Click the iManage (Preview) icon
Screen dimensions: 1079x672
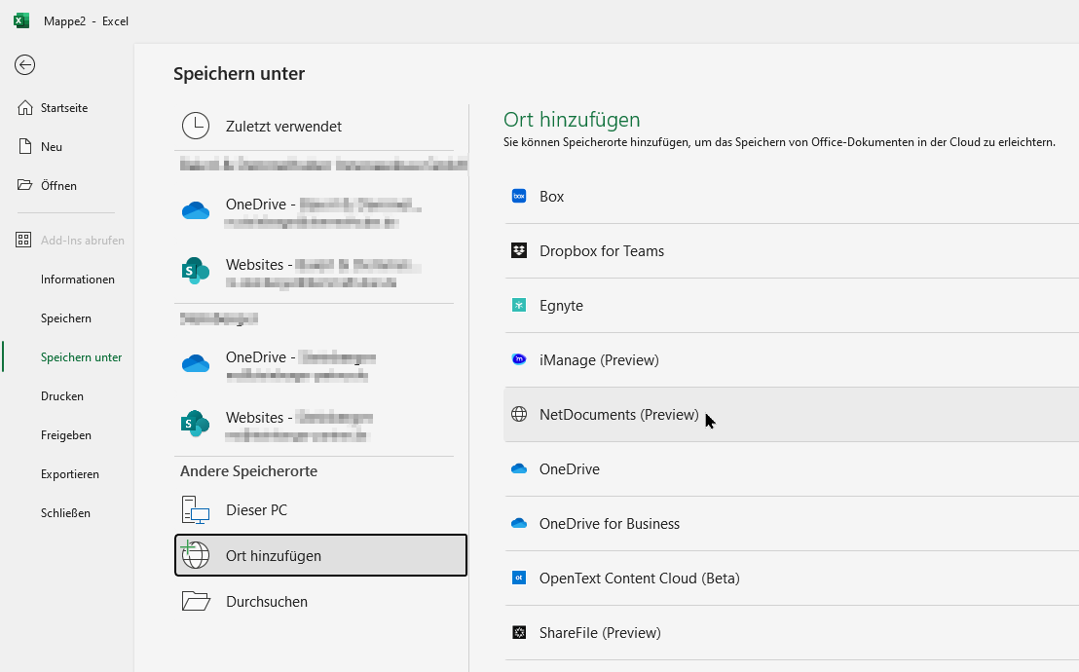519,360
